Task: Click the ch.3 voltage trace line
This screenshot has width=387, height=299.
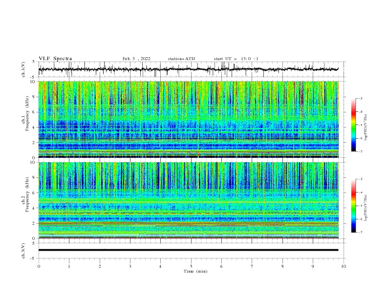Action: (x=189, y=250)
